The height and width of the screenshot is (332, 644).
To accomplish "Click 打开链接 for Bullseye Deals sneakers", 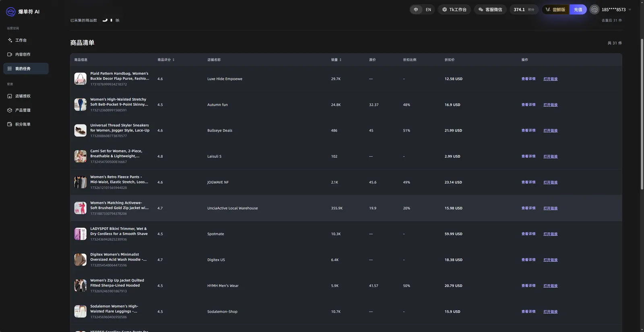I will (x=550, y=131).
